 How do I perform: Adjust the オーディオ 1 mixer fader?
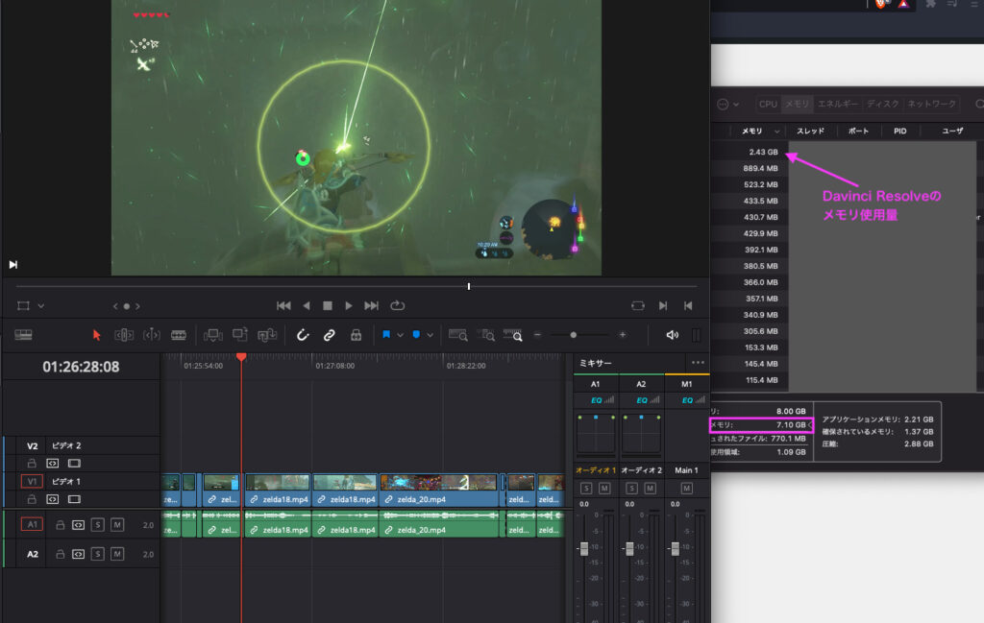pos(584,548)
